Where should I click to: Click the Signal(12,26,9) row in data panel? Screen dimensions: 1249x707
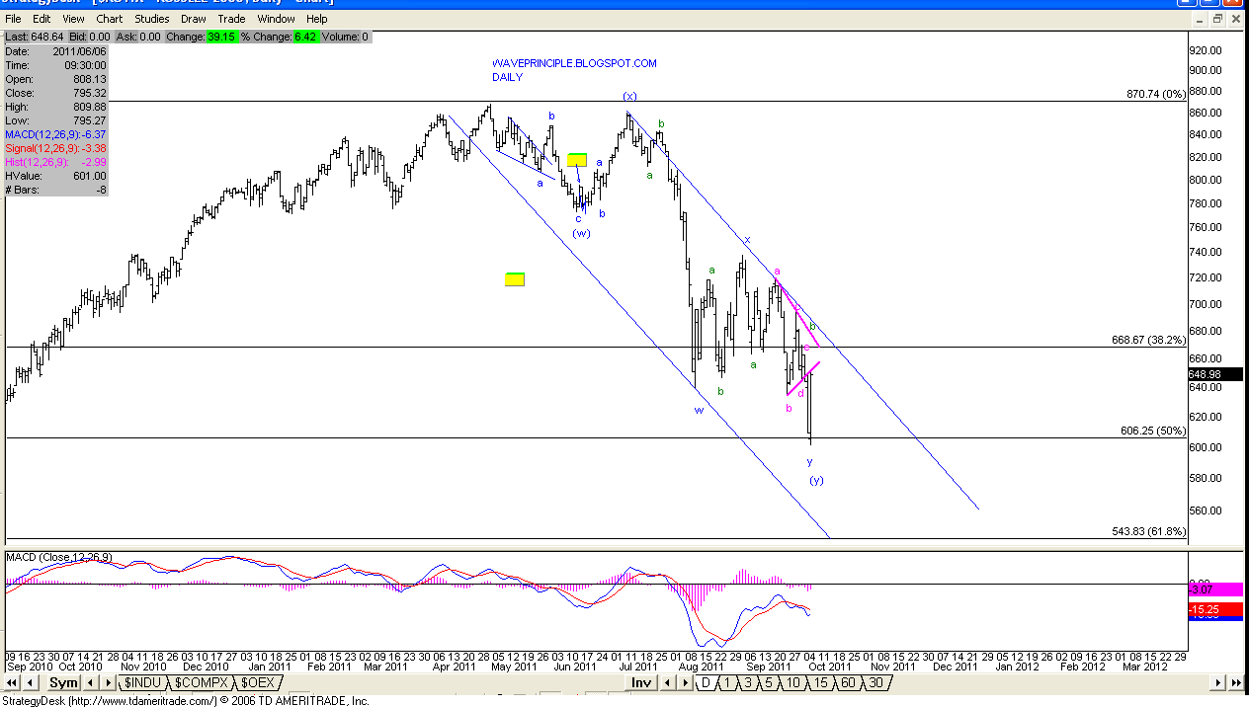[x=55, y=148]
